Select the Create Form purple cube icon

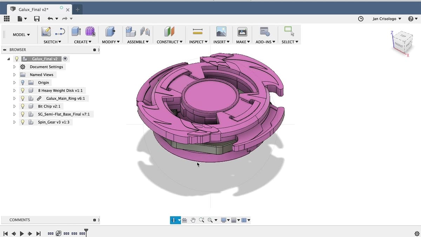(x=90, y=32)
